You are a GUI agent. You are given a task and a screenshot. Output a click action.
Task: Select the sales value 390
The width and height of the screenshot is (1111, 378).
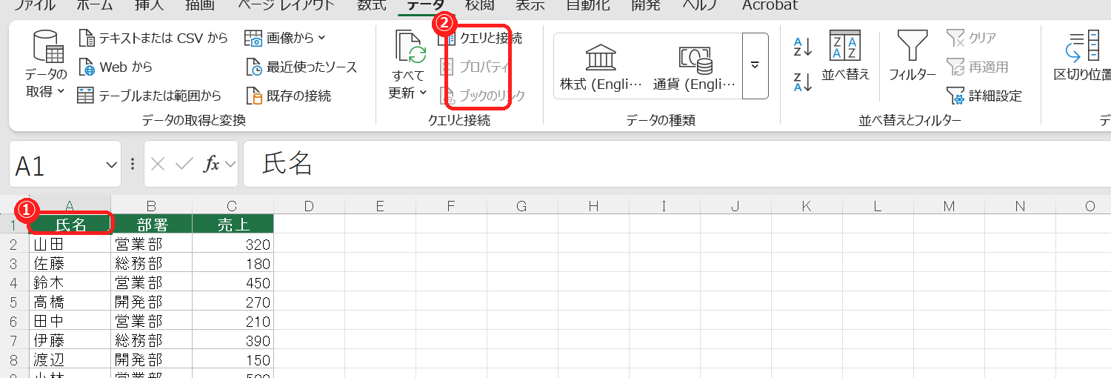[x=233, y=340]
